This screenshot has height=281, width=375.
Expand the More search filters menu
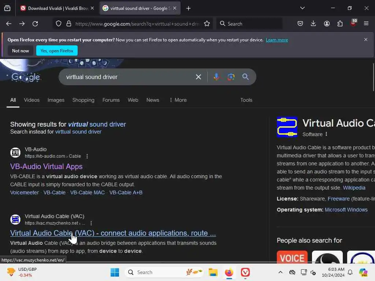[178, 100]
